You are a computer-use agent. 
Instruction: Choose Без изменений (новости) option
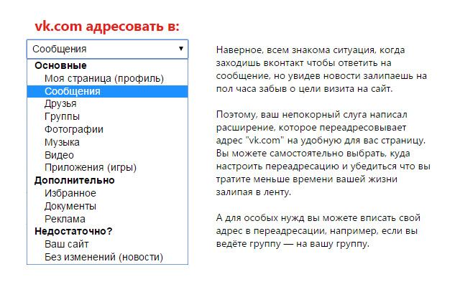point(107,257)
